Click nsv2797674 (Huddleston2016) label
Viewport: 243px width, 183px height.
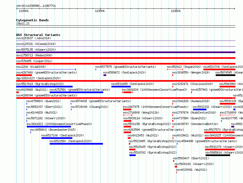pyautogui.click(x=194, y=112)
